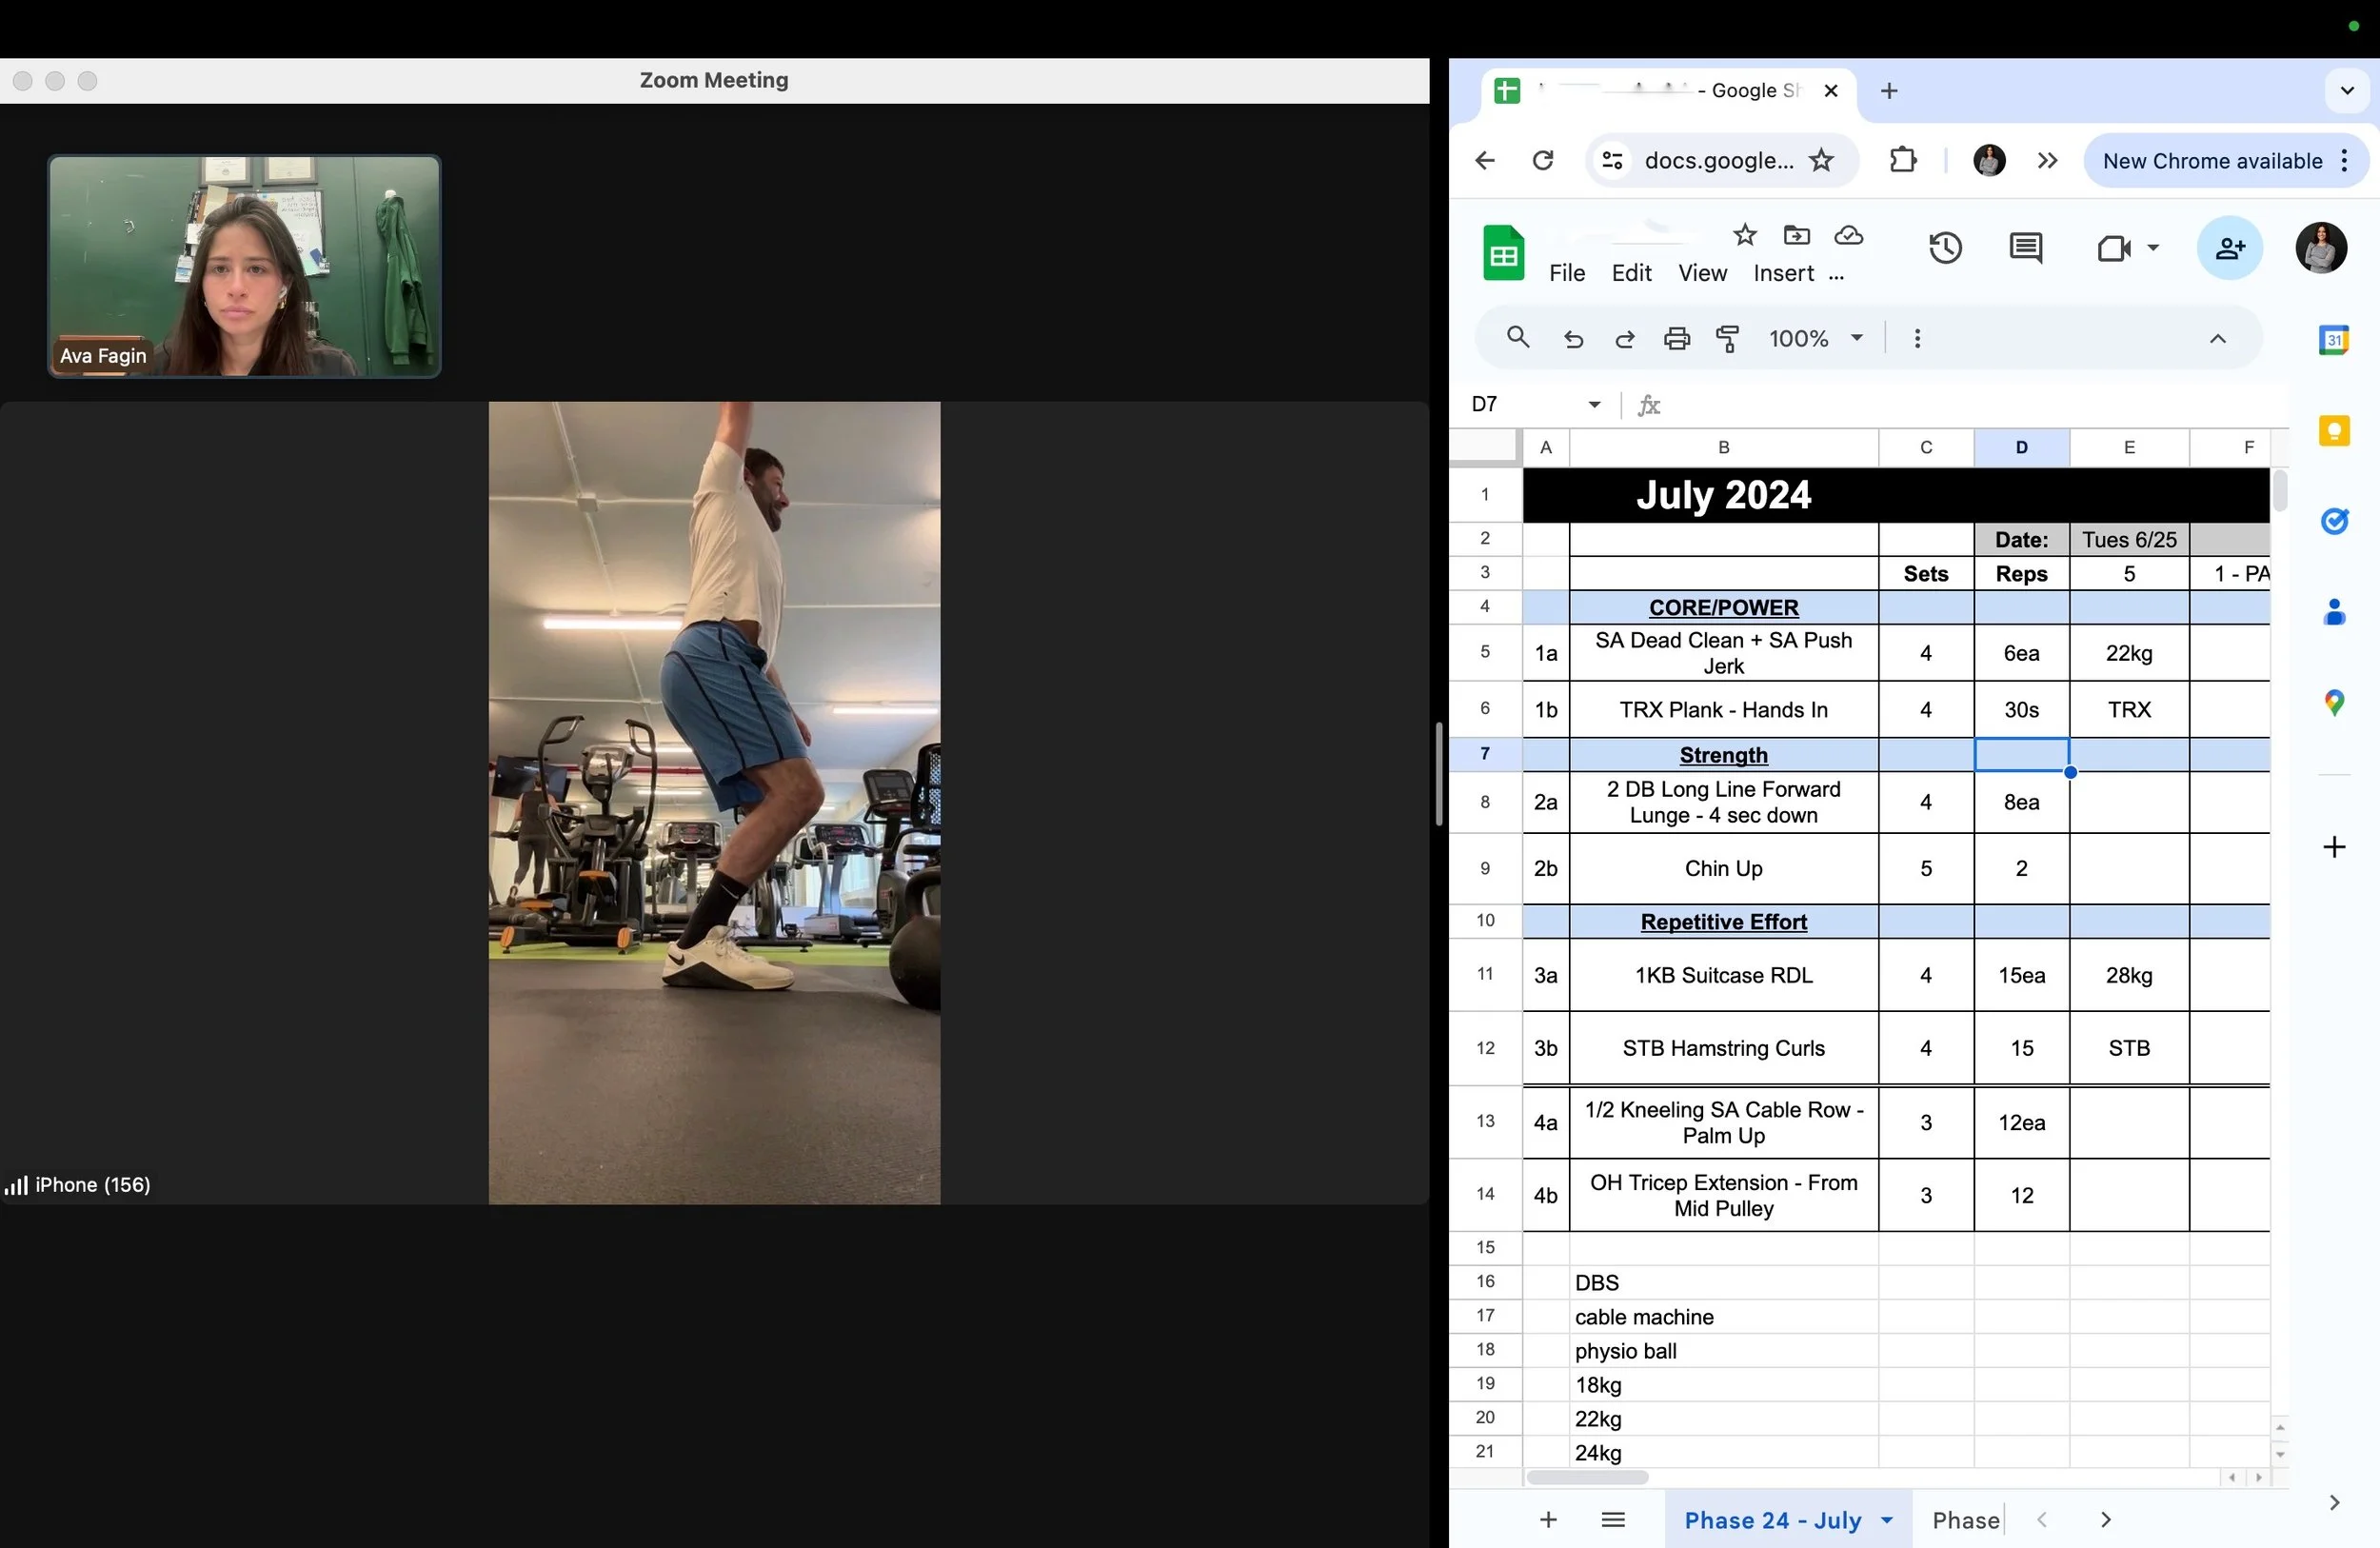Click New Chrome available button
Viewport: 2380px width, 1548px height.
[x=2211, y=160]
